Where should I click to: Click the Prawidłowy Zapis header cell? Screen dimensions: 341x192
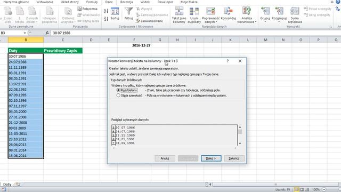tap(63, 51)
